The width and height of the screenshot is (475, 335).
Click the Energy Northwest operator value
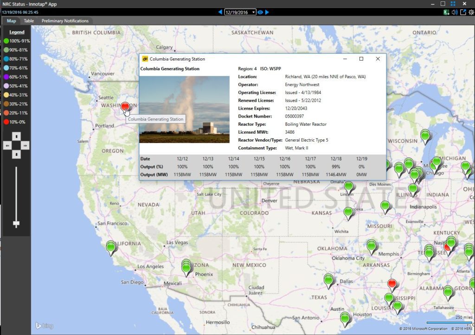click(x=302, y=85)
